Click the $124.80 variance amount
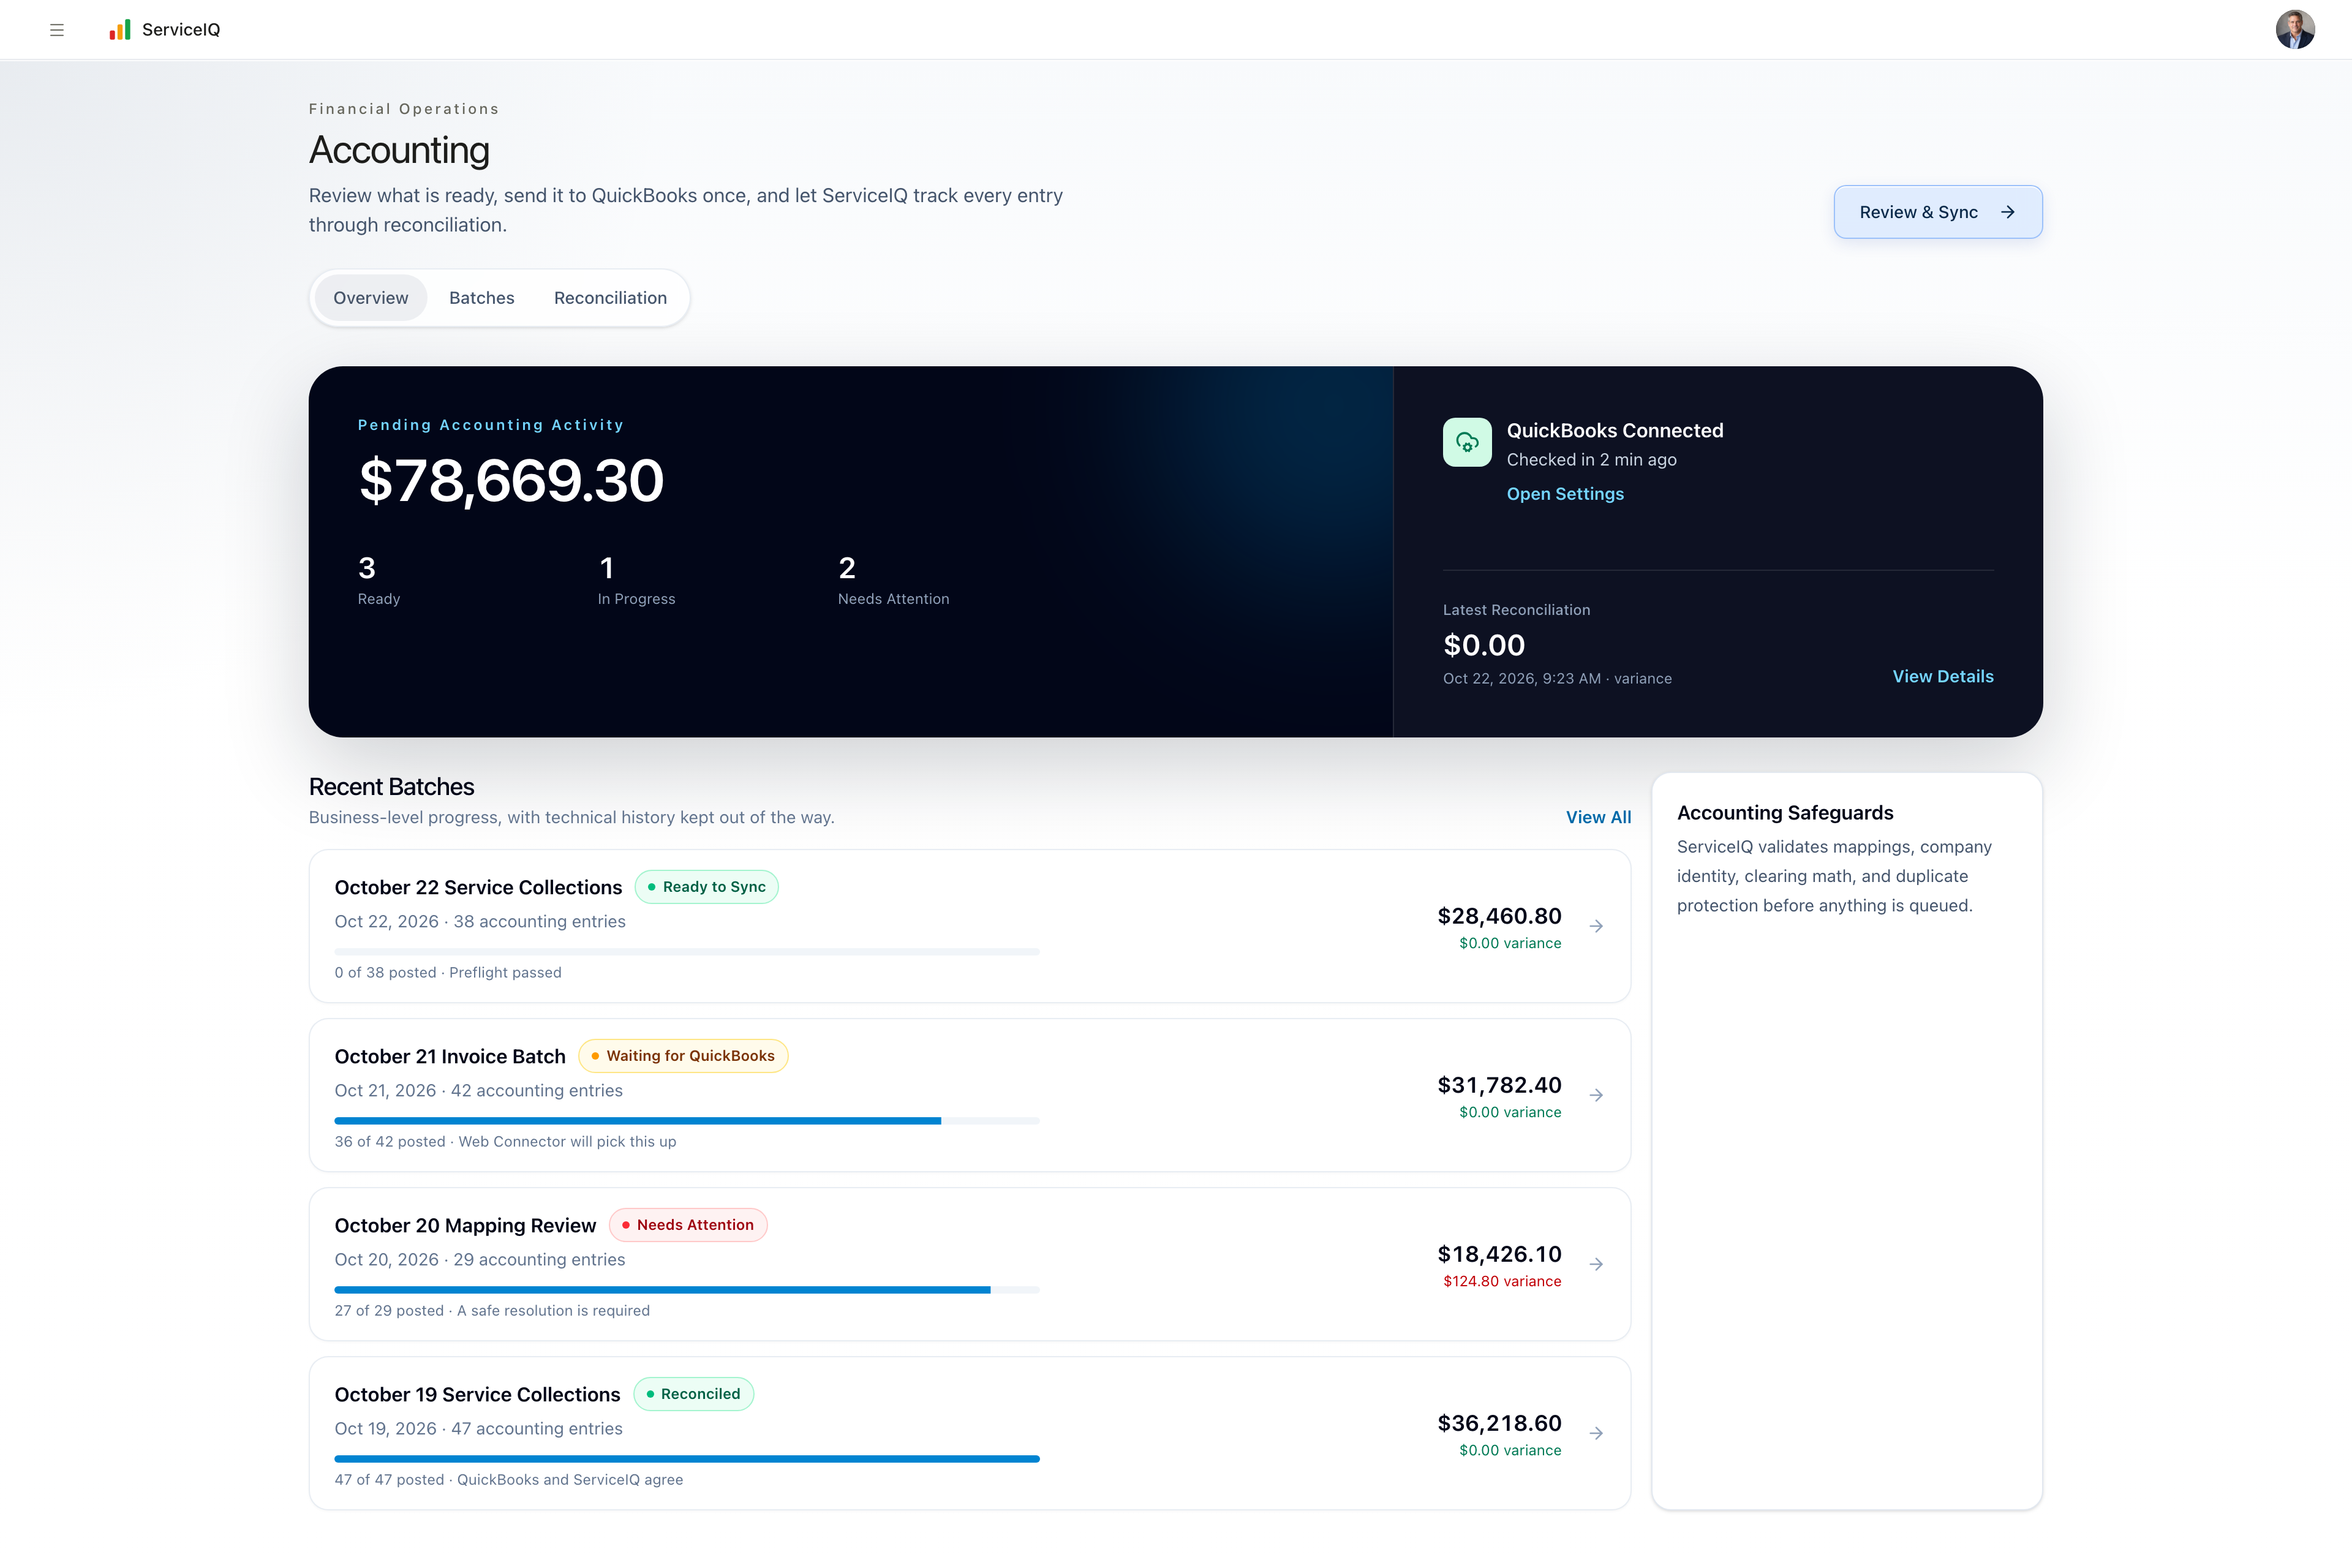Screen dimensions: 2352x1568 (x=1502, y=1281)
